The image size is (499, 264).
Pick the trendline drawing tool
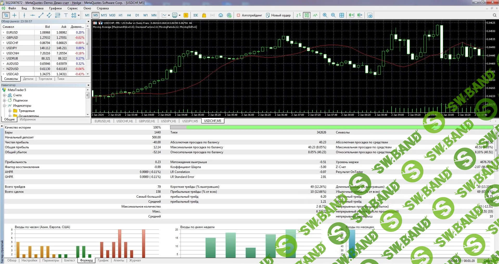[41, 15]
